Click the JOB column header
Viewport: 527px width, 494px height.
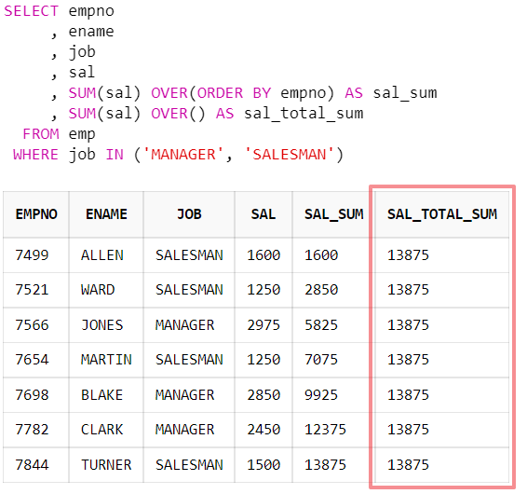click(189, 214)
